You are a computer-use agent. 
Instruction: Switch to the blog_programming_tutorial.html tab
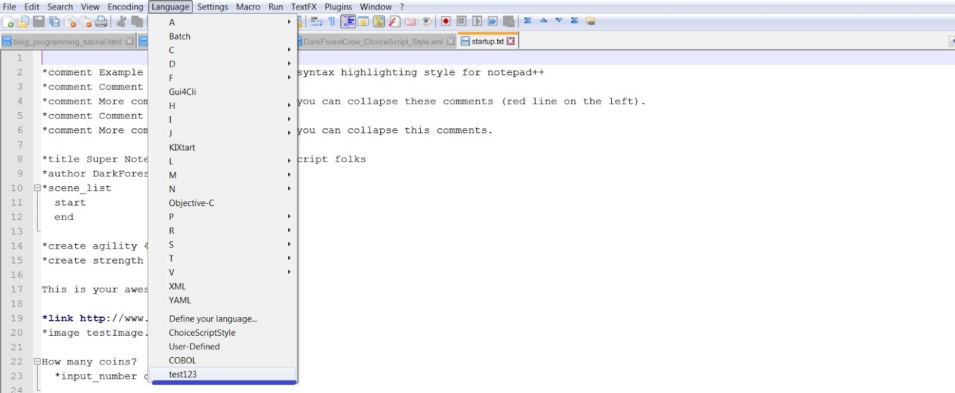tap(67, 42)
